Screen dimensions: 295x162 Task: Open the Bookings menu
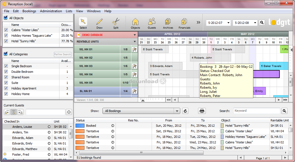point(29,11)
